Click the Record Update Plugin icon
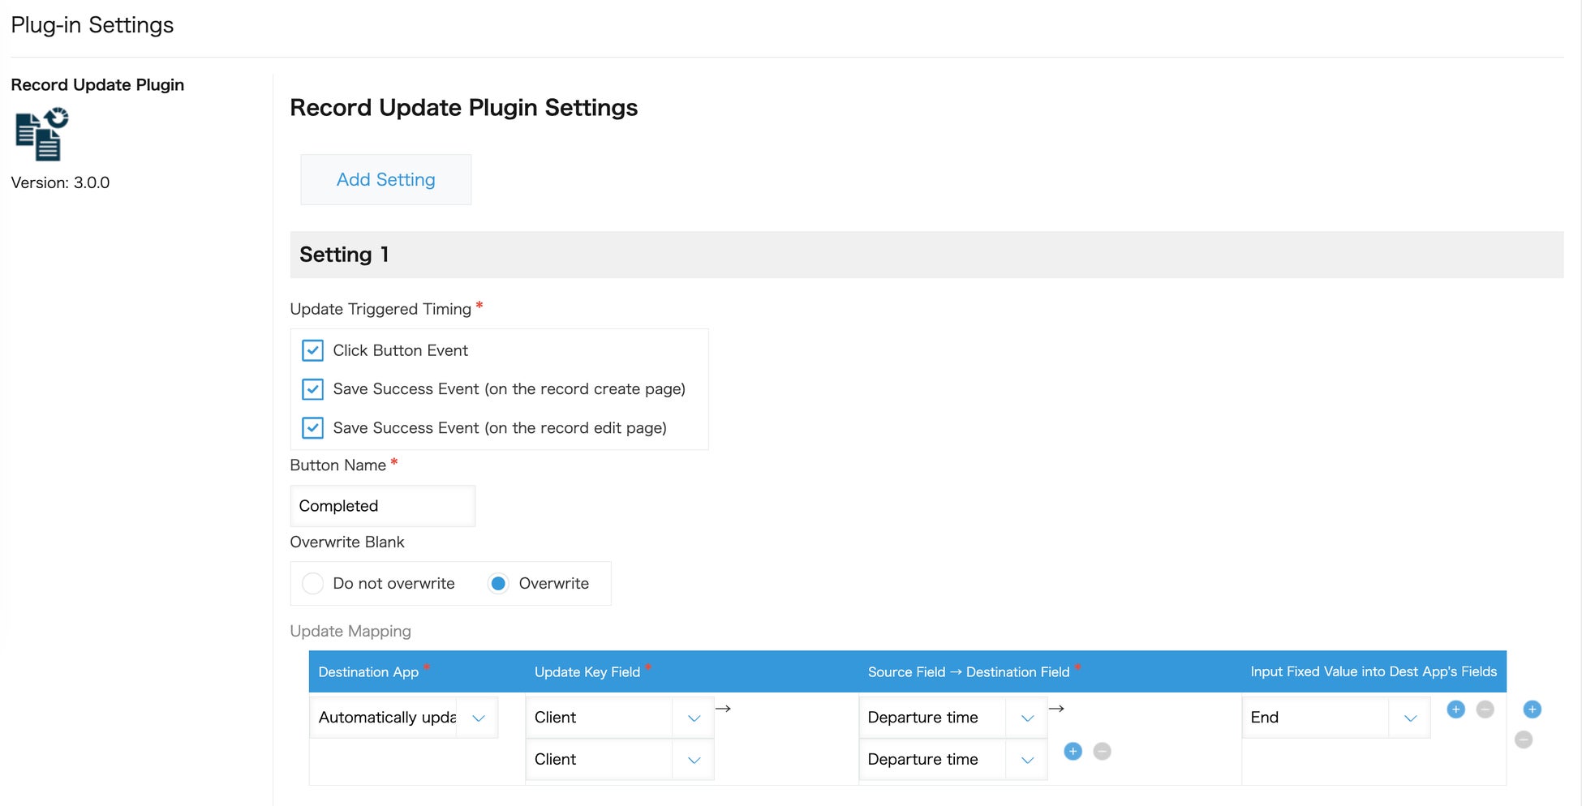The height and width of the screenshot is (806, 1582). [x=42, y=135]
